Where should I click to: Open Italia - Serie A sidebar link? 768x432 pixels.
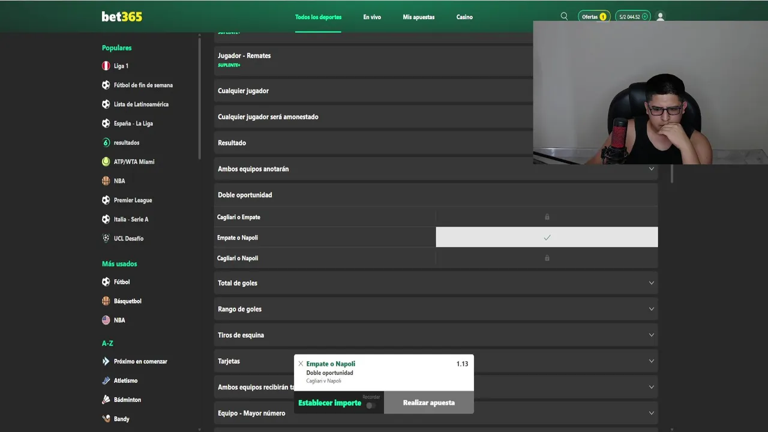click(131, 220)
